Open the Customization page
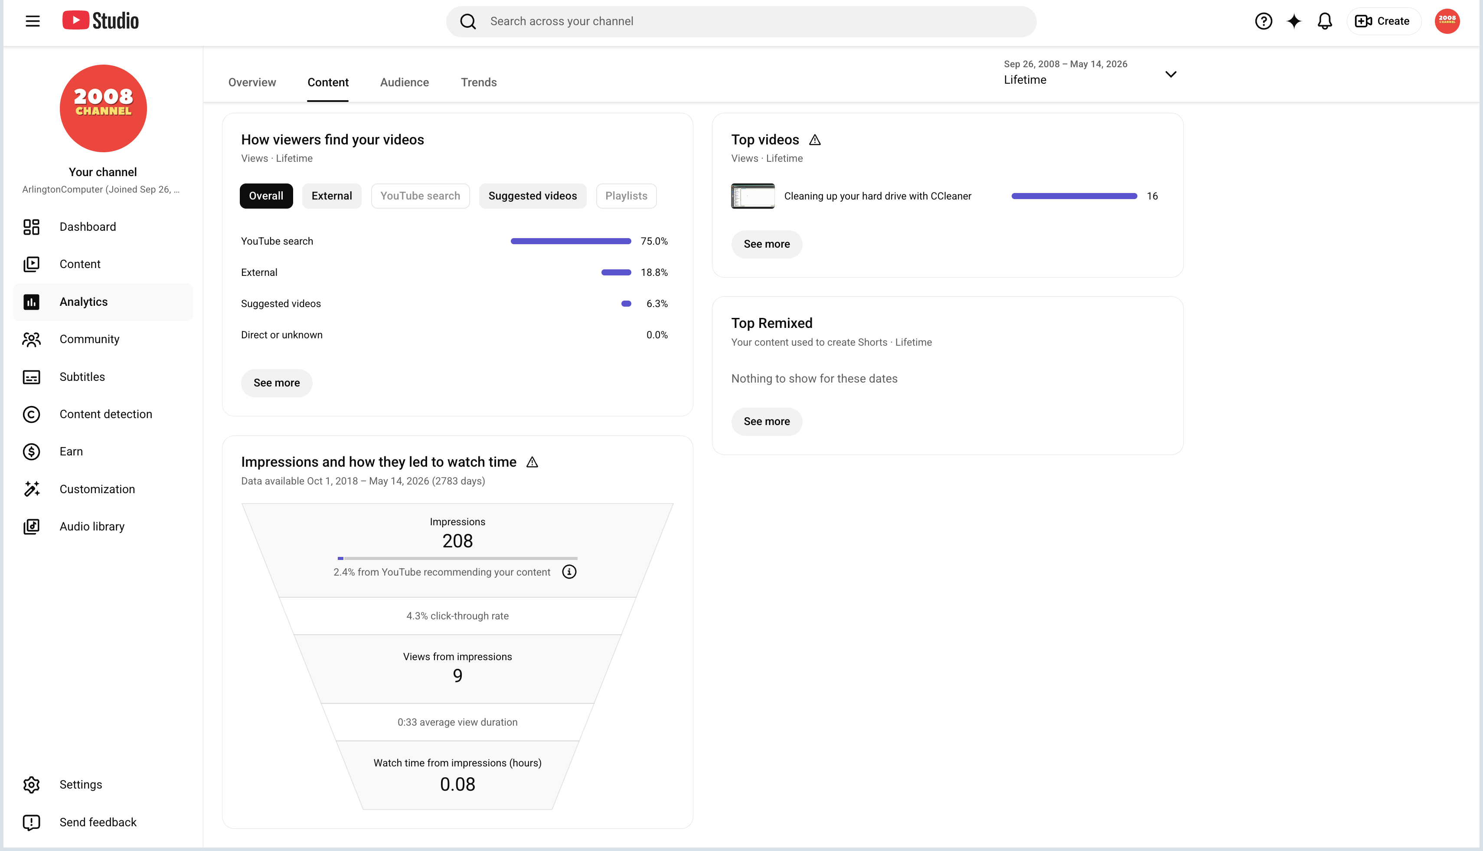 [x=103, y=489]
